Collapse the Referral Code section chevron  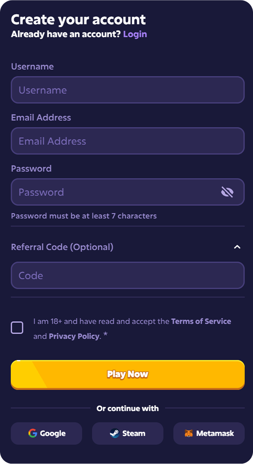click(x=237, y=247)
